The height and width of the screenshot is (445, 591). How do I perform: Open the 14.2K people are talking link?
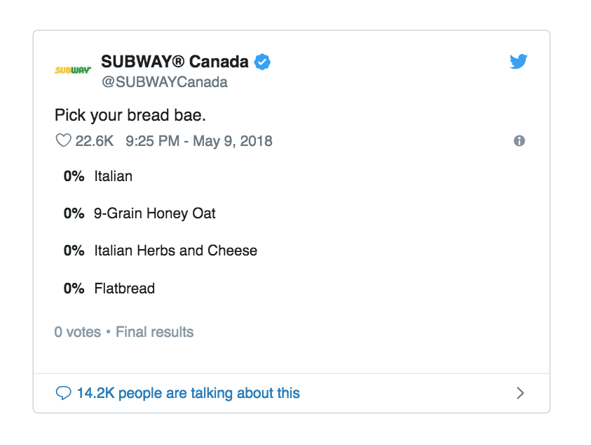(188, 393)
